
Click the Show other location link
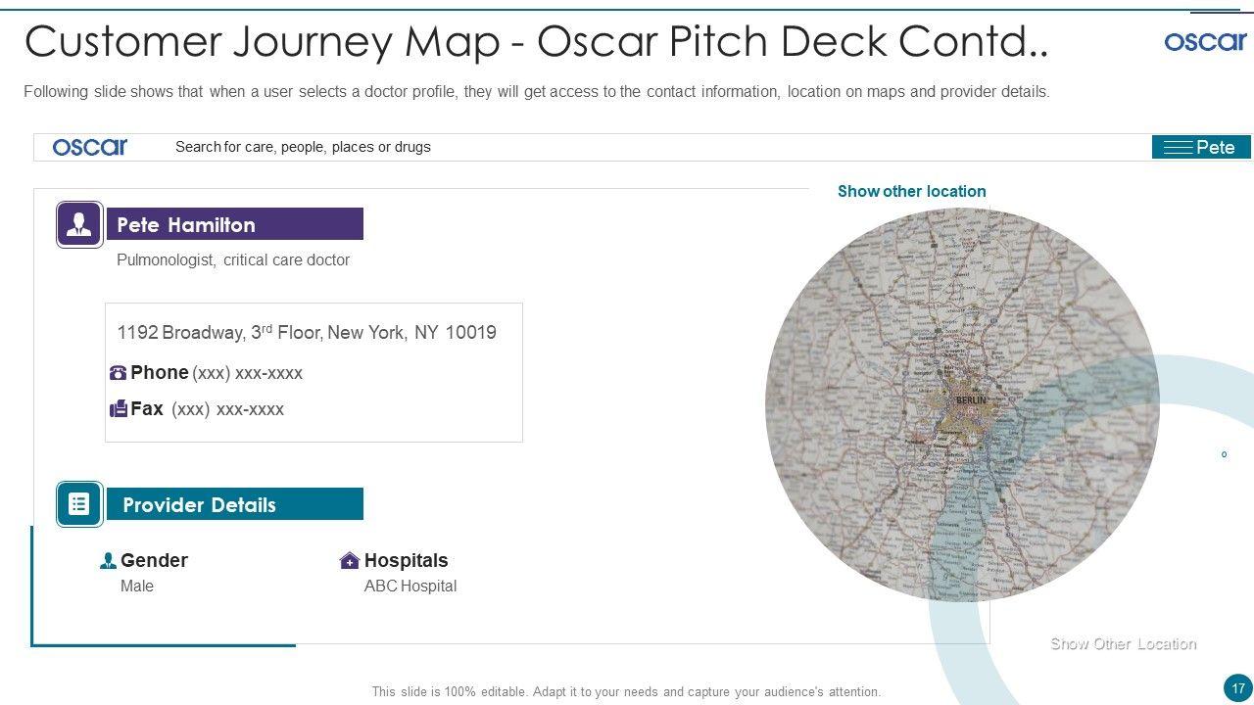[911, 191]
